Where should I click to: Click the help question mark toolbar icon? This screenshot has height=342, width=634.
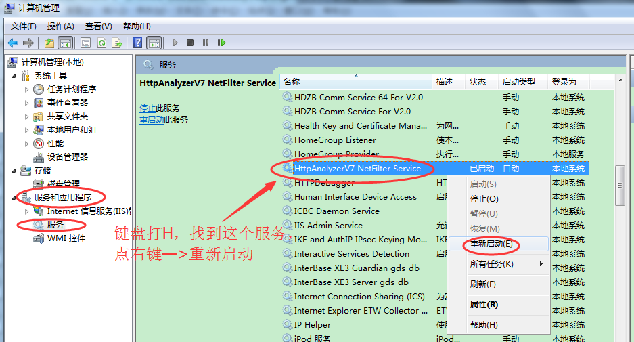pyautogui.click(x=138, y=43)
